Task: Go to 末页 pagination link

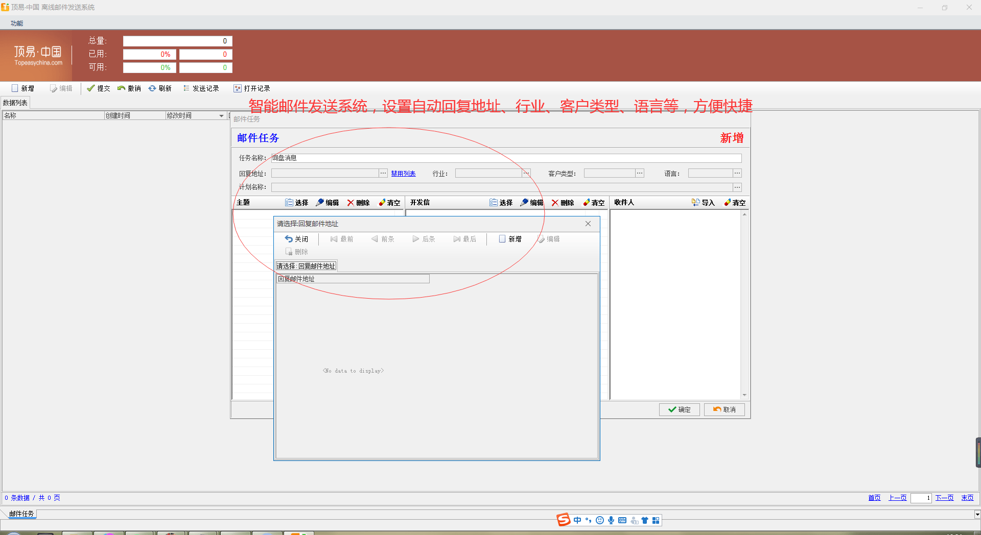Action: coord(967,498)
